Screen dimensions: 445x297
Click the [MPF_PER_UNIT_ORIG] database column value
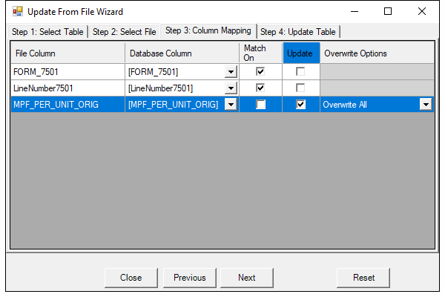pyautogui.click(x=173, y=105)
